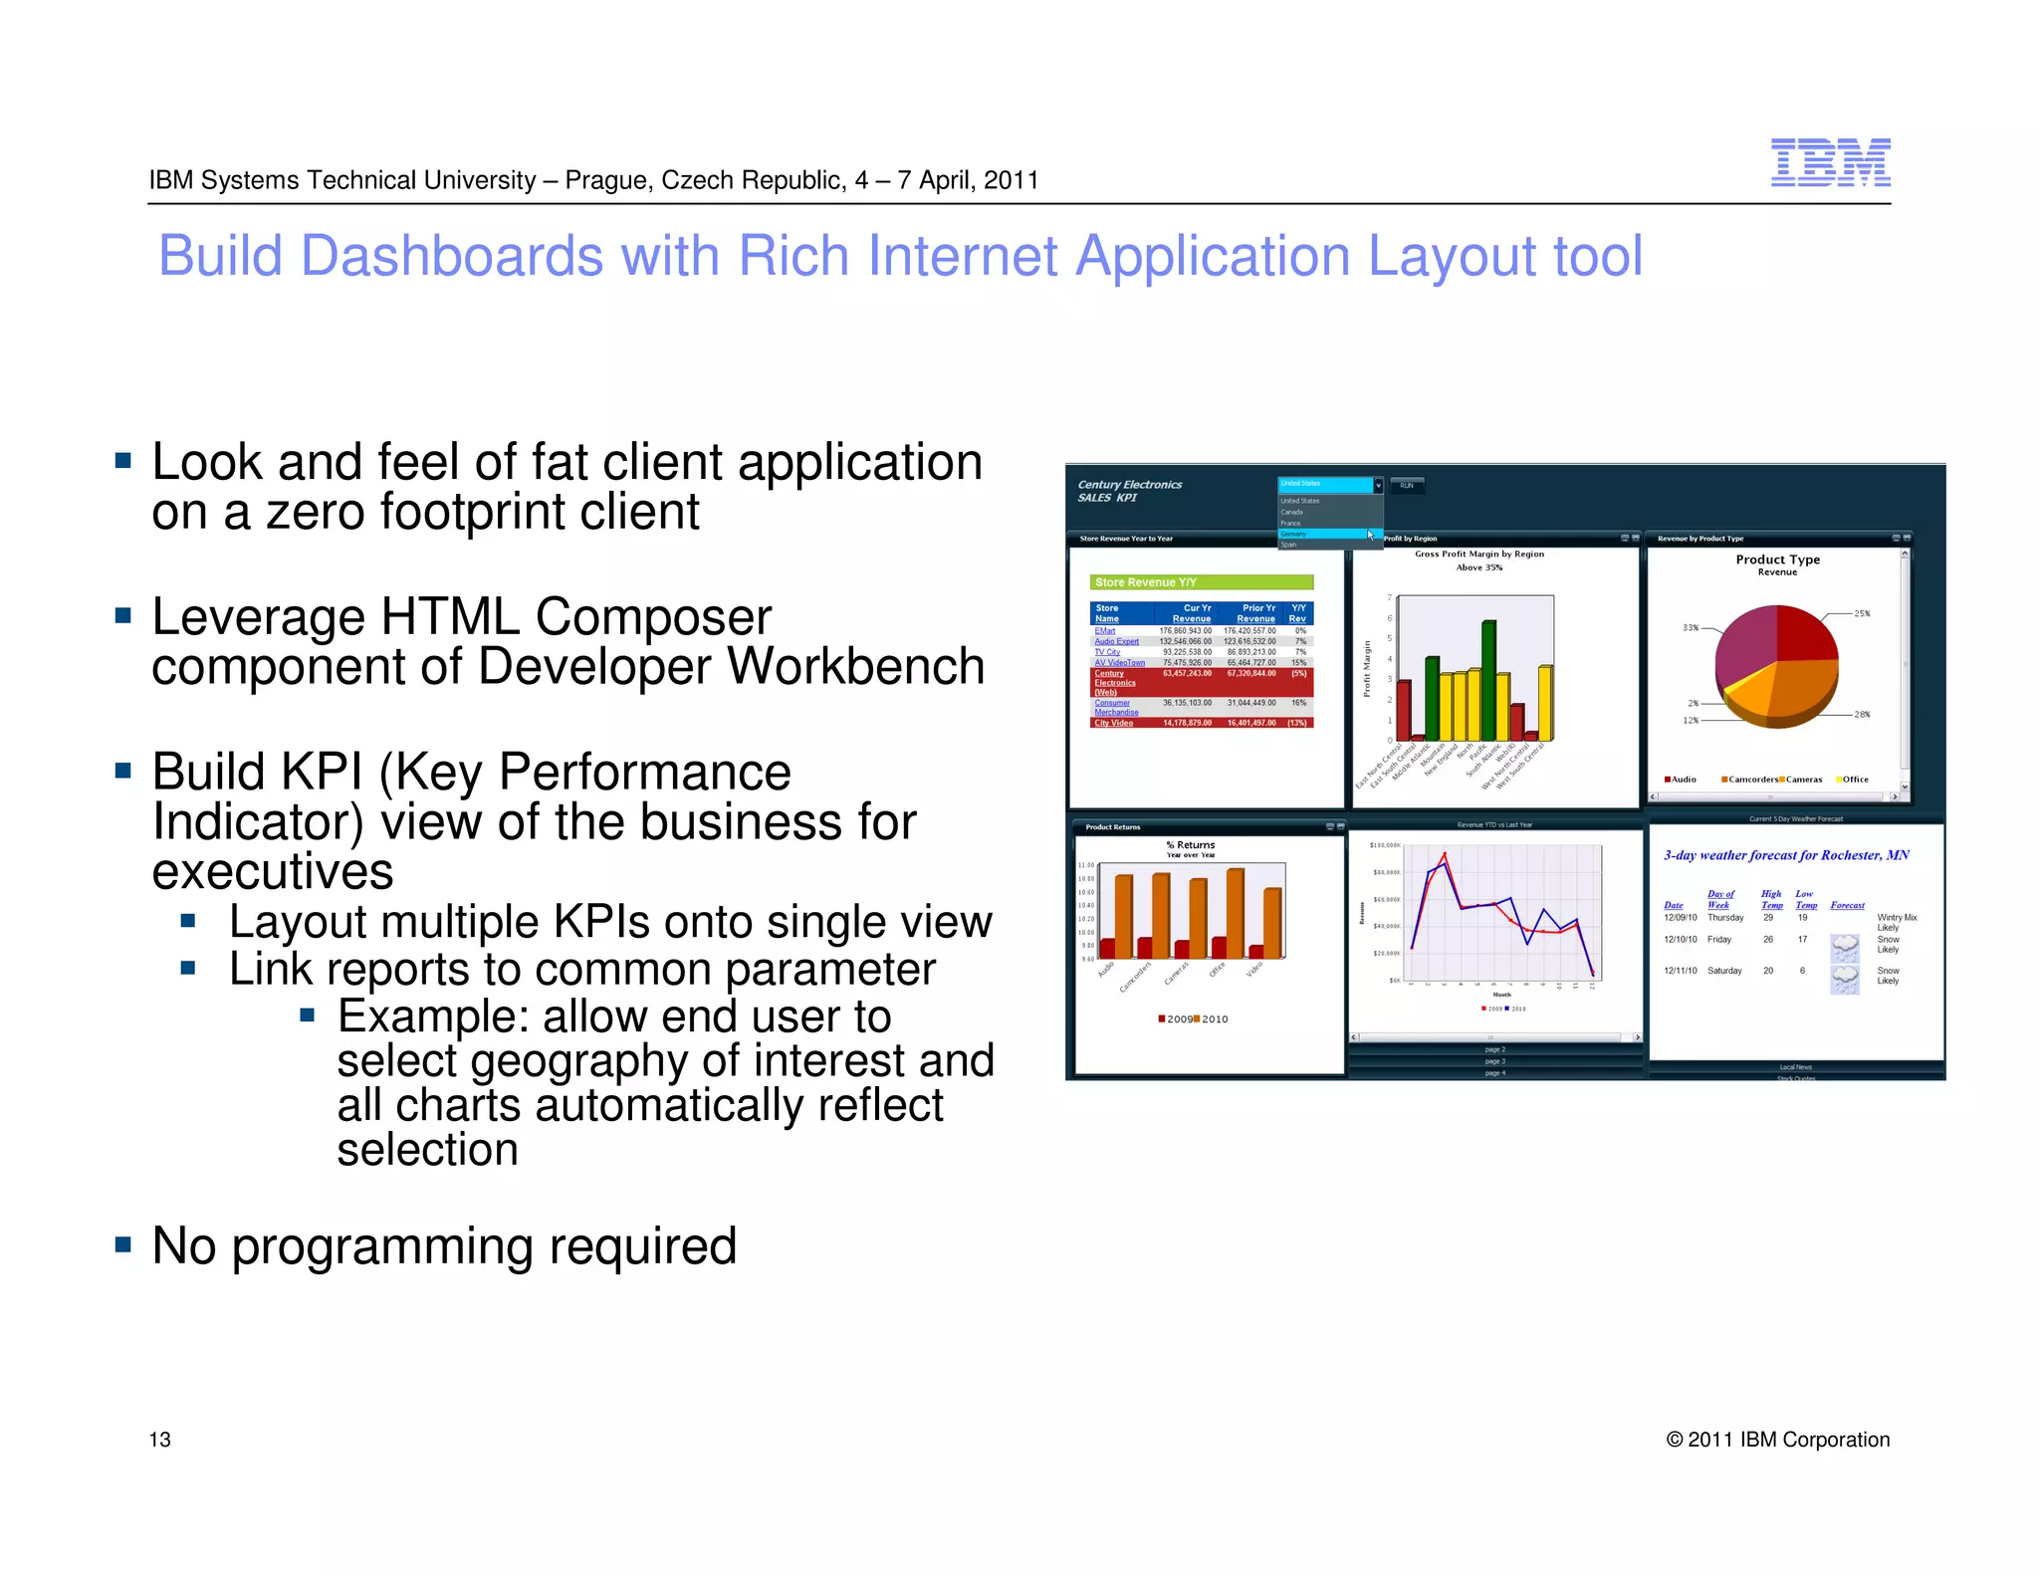Click Saturday's snow weather icon
The height and width of the screenshot is (1575, 2039).
1845,980
